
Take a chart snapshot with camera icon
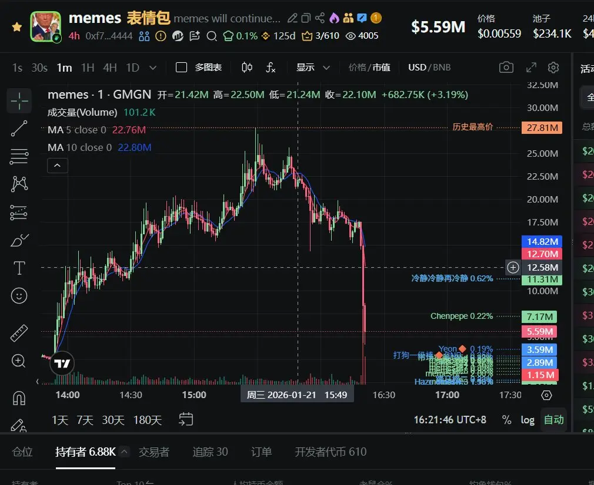click(506, 68)
